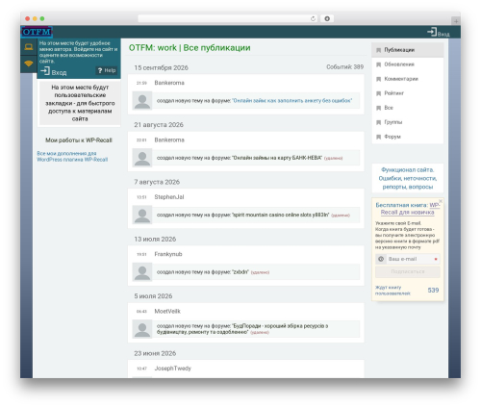Click the OTFM logo

pos(37,32)
